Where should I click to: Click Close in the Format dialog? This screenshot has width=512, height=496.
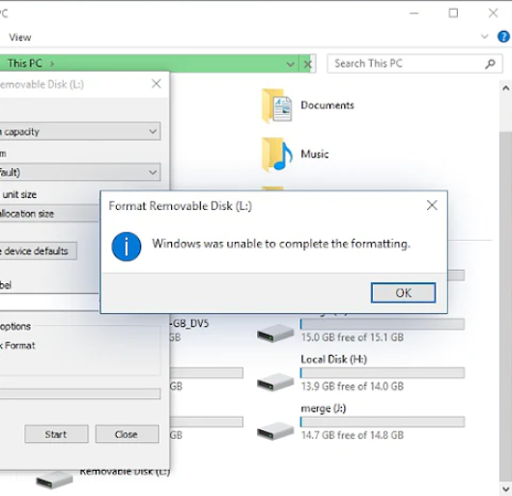tap(127, 434)
